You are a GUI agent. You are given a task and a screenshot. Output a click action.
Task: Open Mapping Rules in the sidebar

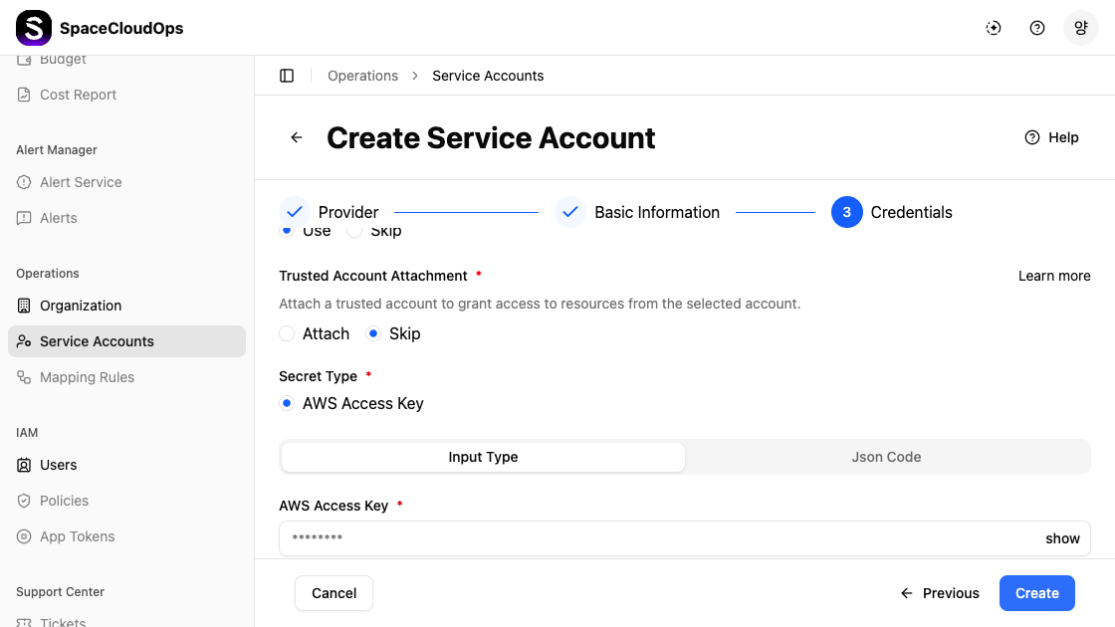coord(87,377)
